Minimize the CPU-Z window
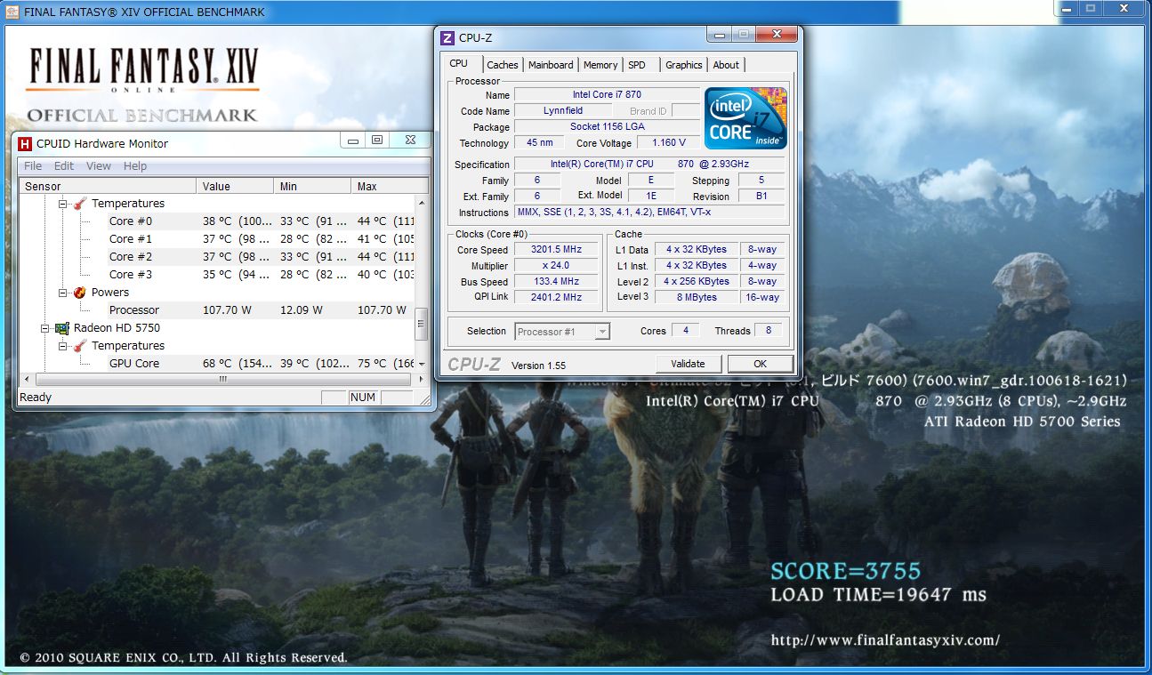 pyautogui.click(x=719, y=35)
